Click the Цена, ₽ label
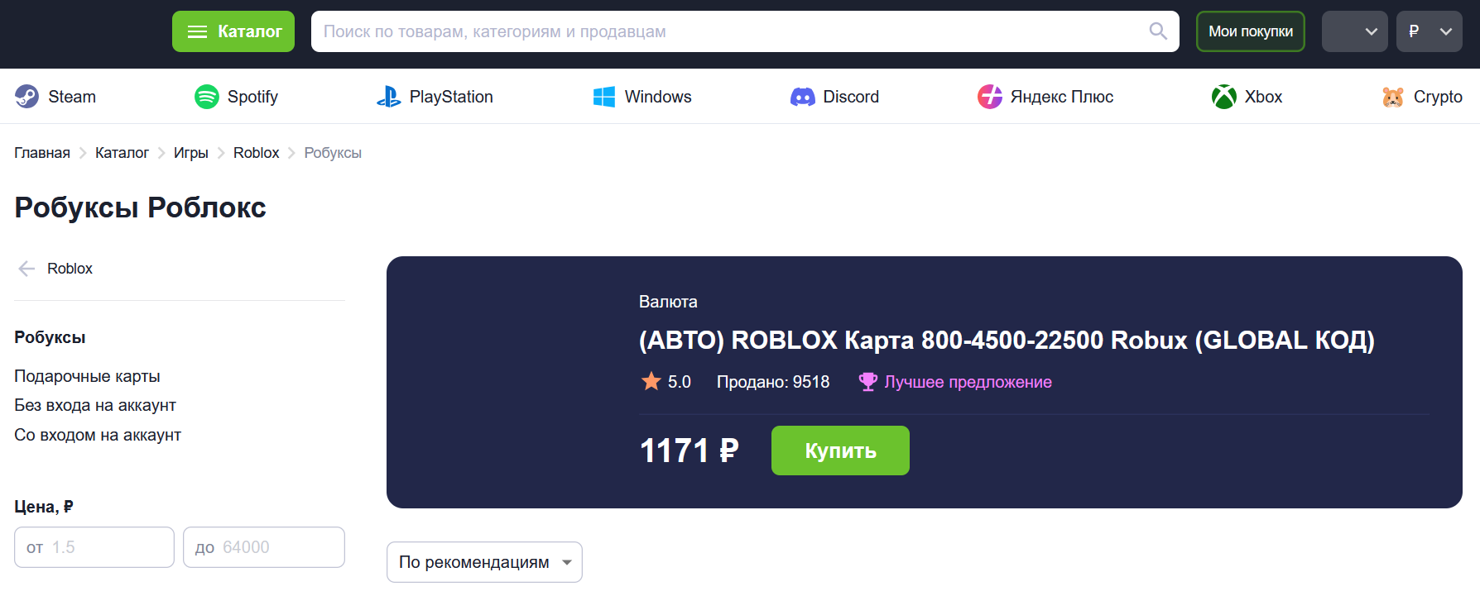Screen dimensions: 1480x596 [x=44, y=507]
